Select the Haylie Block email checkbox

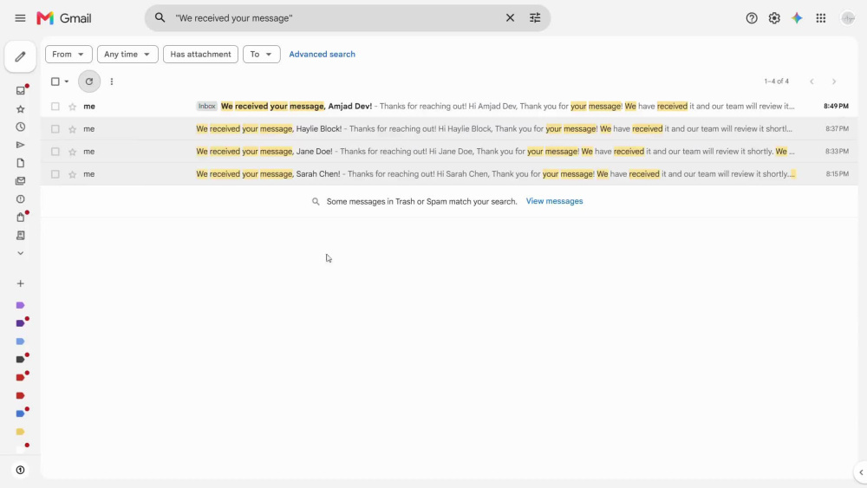pyautogui.click(x=55, y=129)
